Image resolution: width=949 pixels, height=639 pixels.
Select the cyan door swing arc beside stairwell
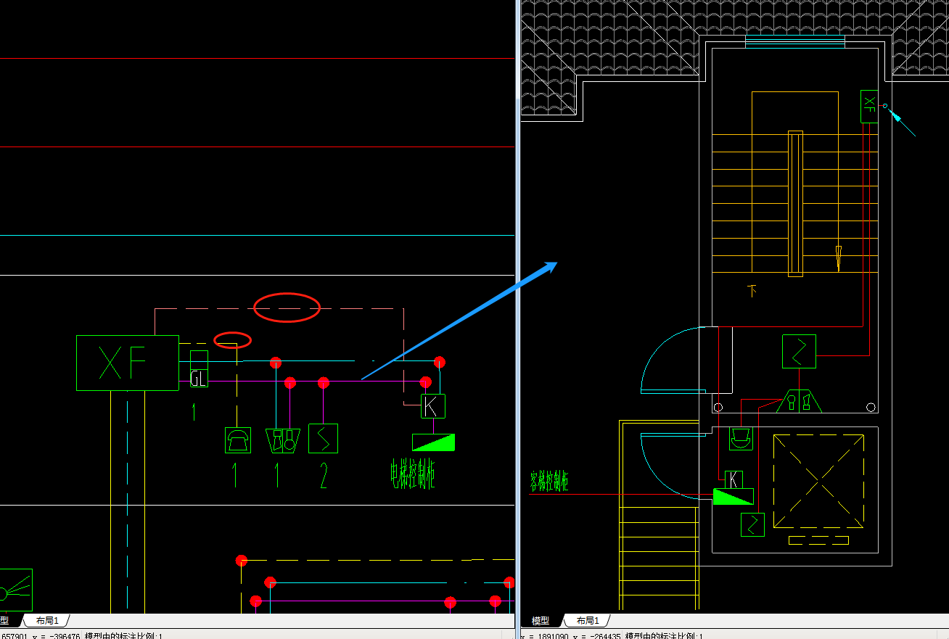tap(672, 360)
